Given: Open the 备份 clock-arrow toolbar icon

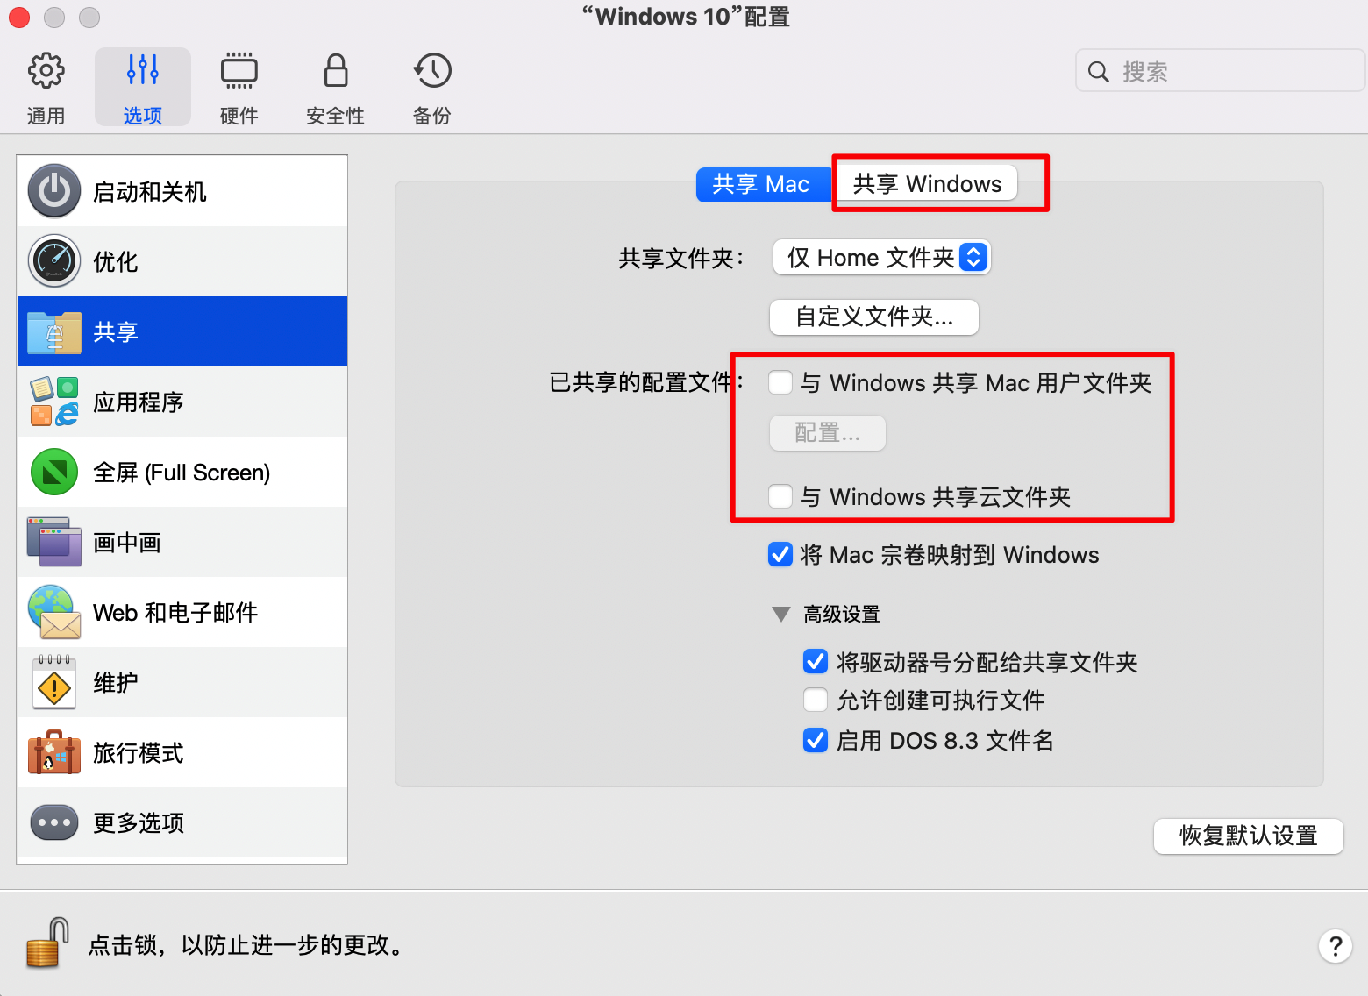Looking at the screenshot, I should [x=432, y=71].
